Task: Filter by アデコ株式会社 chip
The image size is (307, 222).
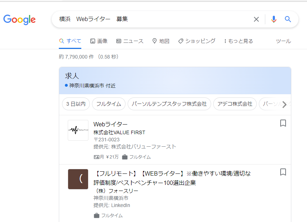Action: 235,104
